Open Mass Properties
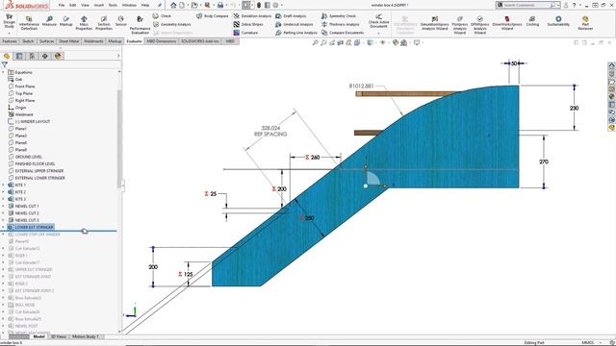616x346 pixels. point(84,23)
